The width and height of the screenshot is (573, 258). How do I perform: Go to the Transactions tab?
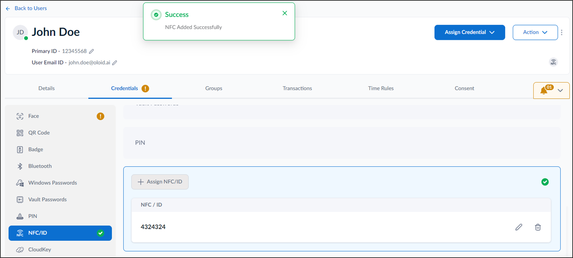click(x=297, y=88)
